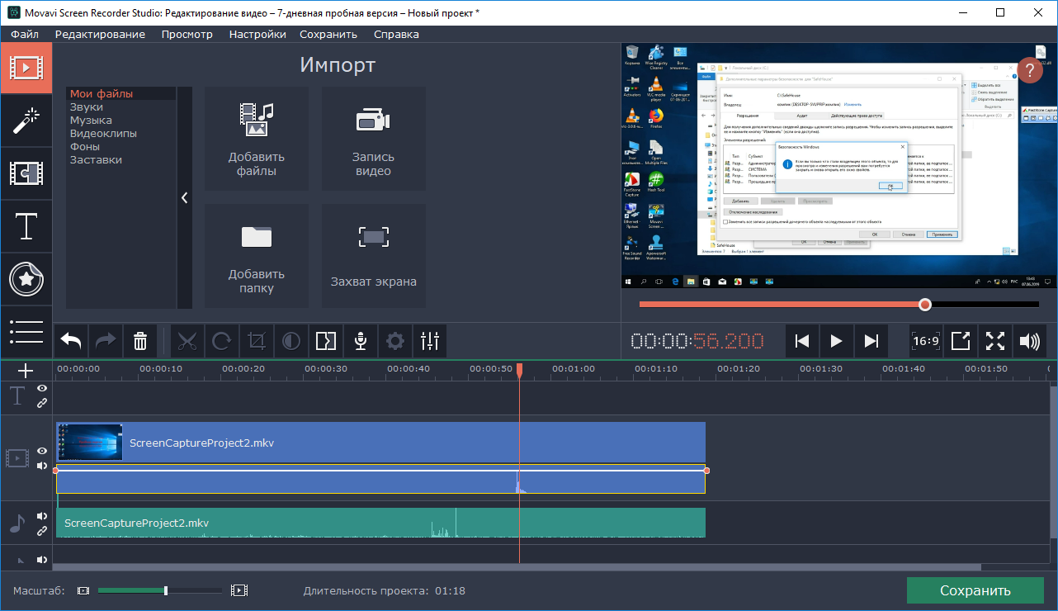Toggle titles track visibility eye
This screenshot has height=611, width=1058.
click(x=42, y=388)
